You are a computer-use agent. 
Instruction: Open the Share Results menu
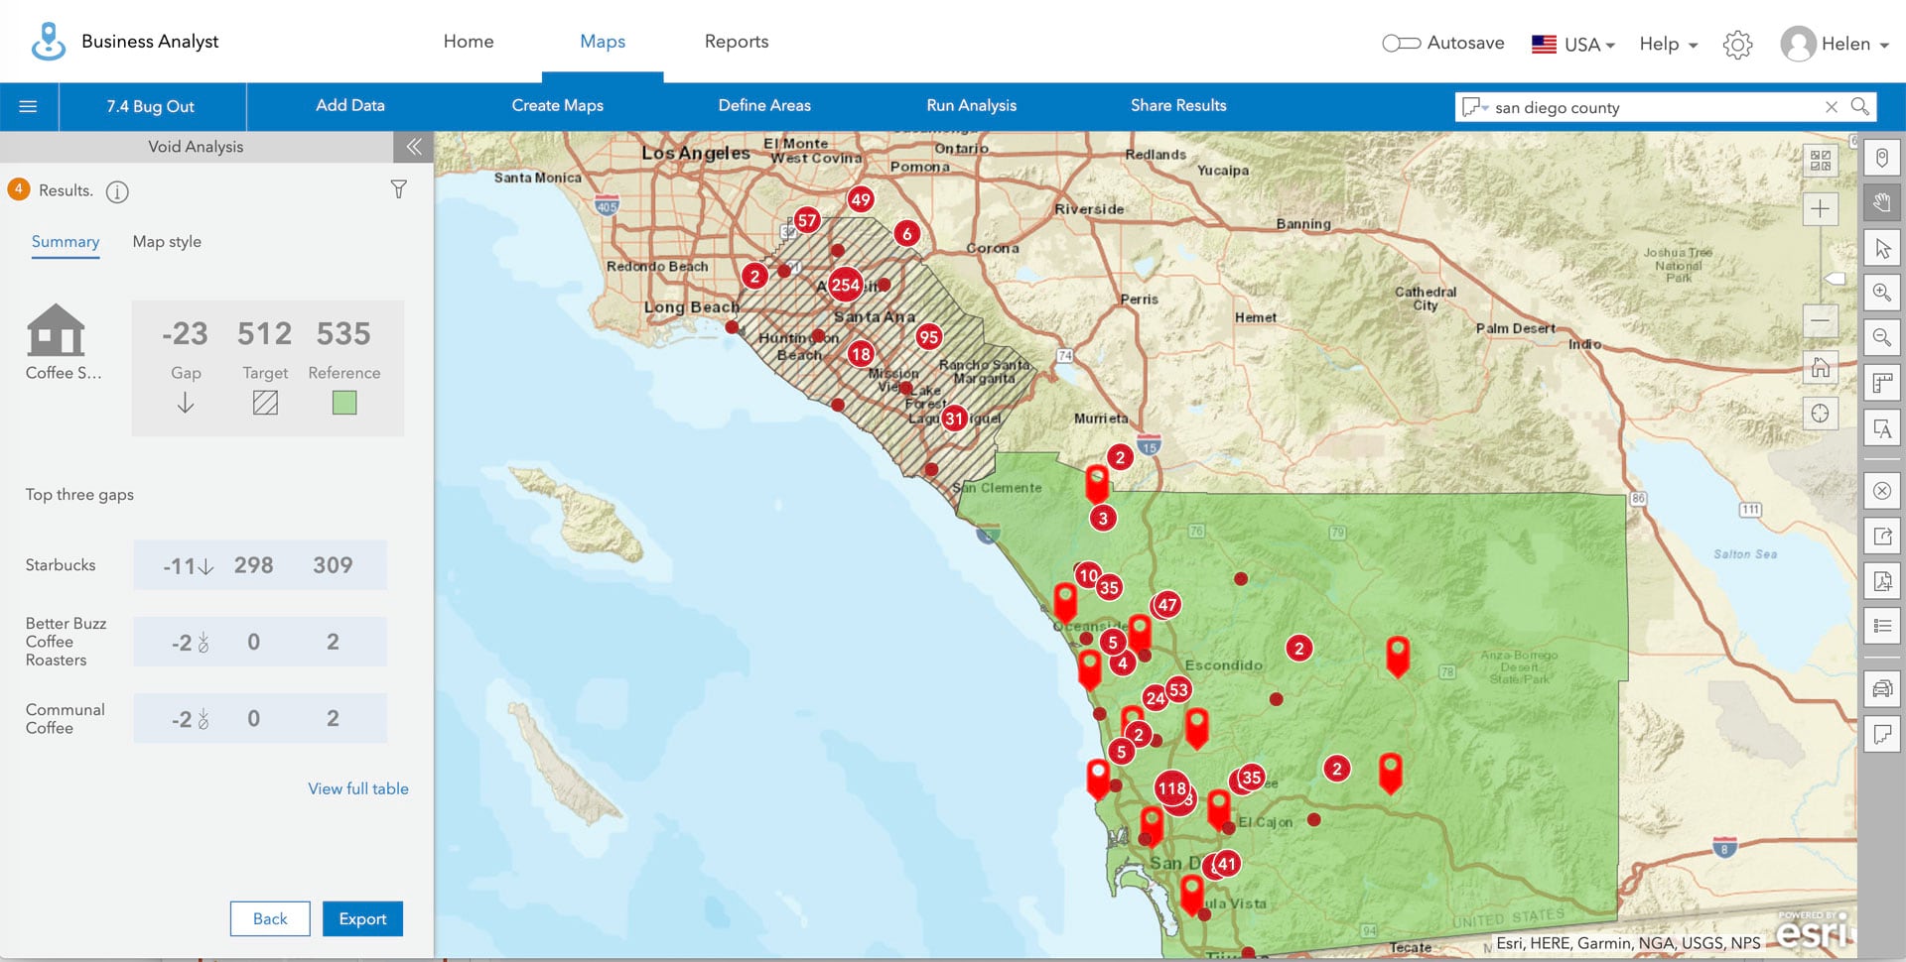click(x=1178, y=105)
